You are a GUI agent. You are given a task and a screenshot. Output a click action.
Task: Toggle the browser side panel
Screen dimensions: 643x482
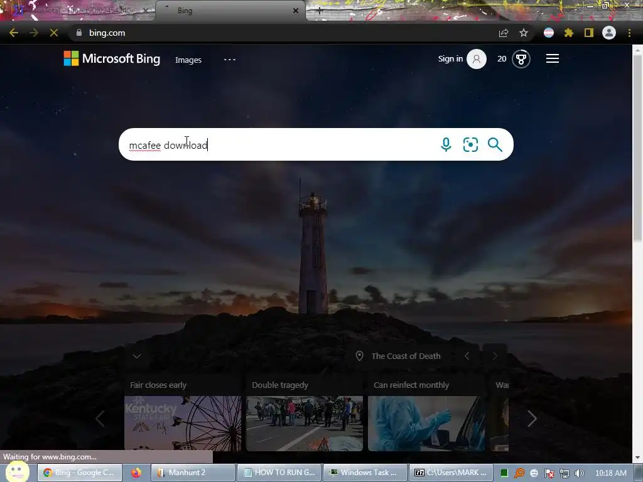click(589, 33)
